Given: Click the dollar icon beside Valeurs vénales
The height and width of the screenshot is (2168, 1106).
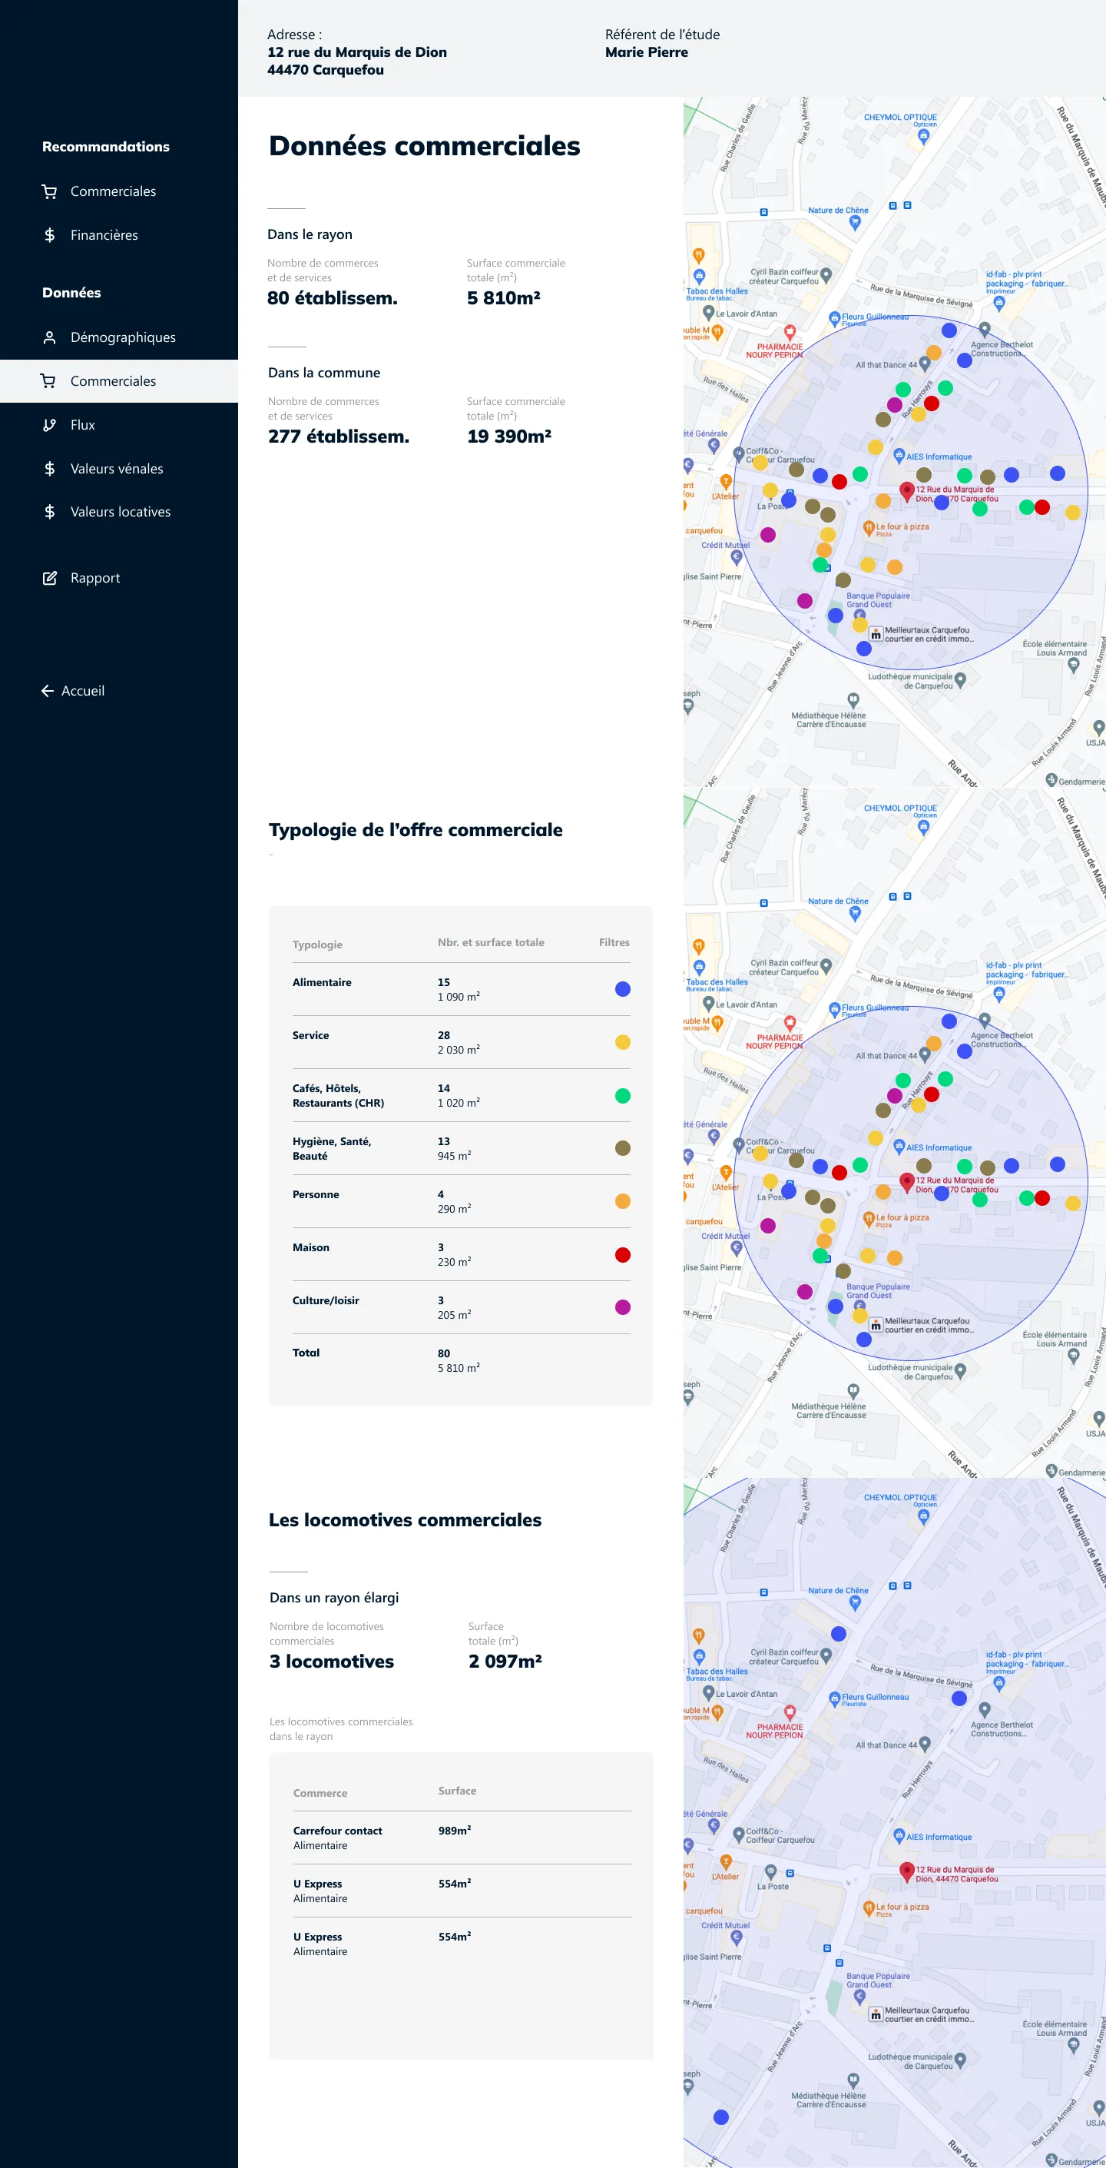Looking at the screenshot, I should (x=50, y=469).
